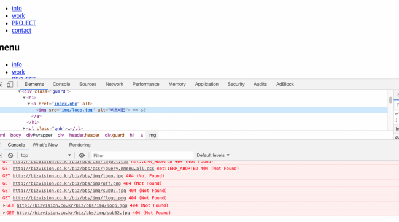
Task: Select img in the breadcrumb bar
Action: 152,136
